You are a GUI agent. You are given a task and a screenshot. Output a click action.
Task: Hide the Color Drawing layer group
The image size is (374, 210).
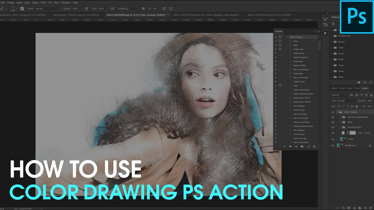(333, 112)
